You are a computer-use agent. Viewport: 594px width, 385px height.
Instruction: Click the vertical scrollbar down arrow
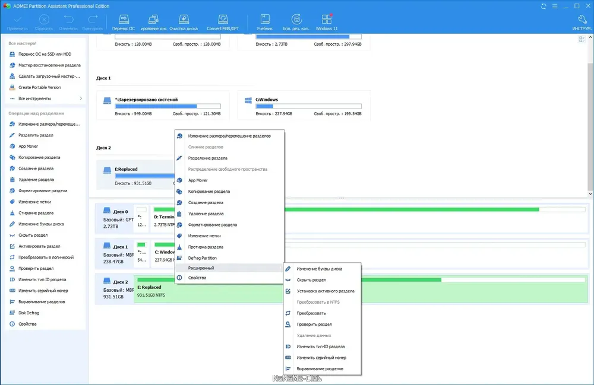click(x=590, y=194)
